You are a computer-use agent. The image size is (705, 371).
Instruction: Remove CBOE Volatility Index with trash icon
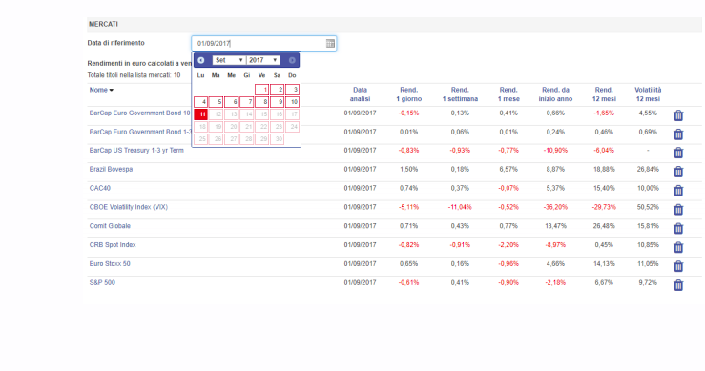coord(678,210)
